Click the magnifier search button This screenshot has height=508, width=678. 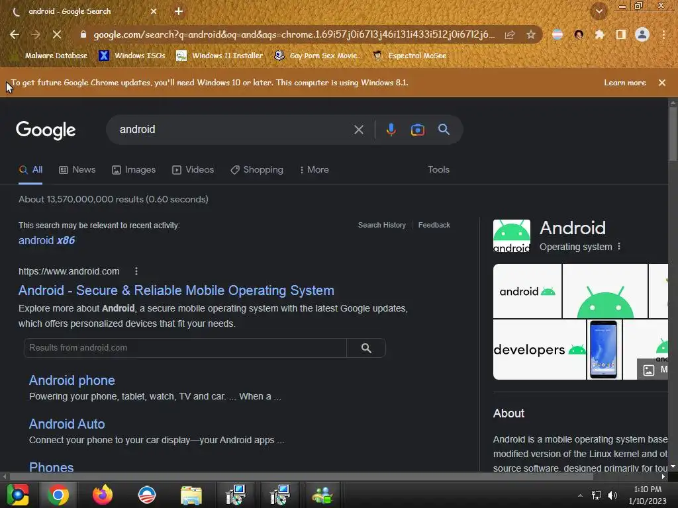[x=444, y=130]
